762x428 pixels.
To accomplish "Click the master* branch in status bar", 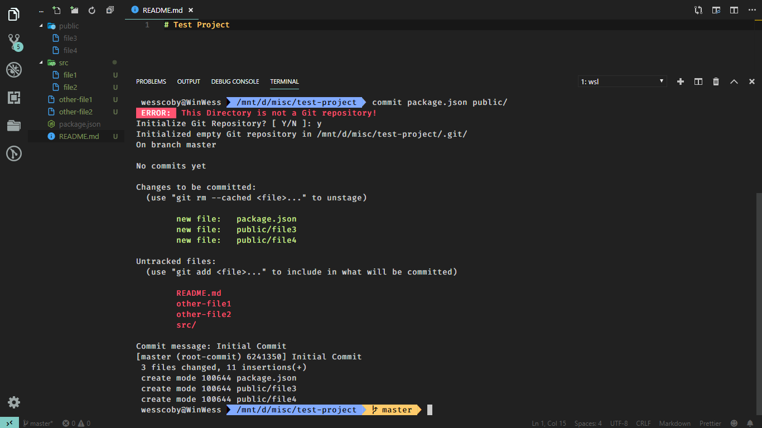I will (38, 423).
